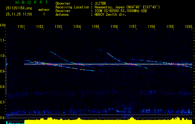Click the 1200 time axis marker
Viewport: 195px width, 124px height.
[188, 27]
